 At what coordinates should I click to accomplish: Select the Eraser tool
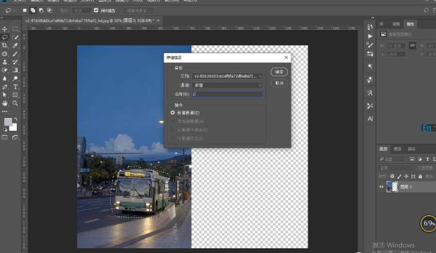click(x=5, y=70)
